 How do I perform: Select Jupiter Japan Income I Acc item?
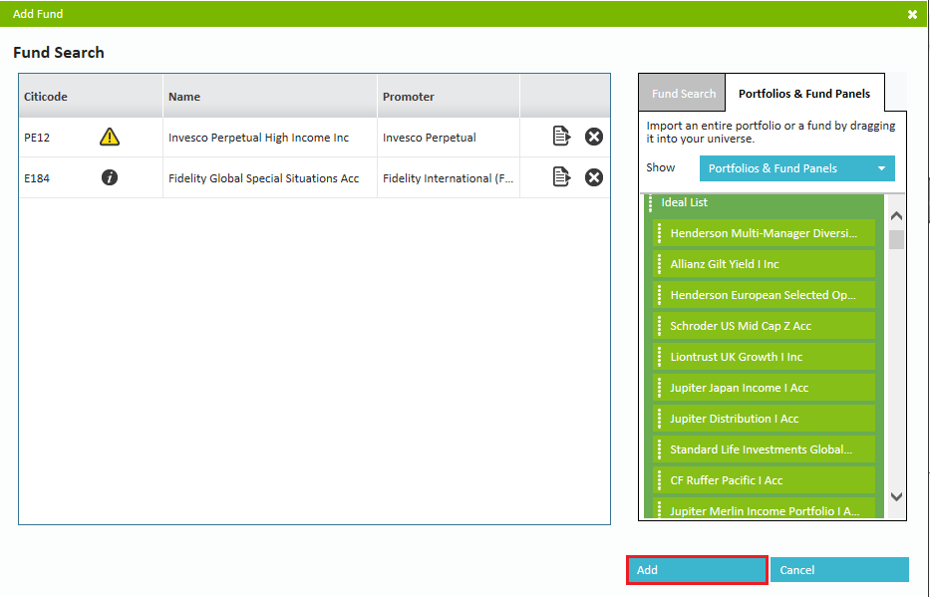pos(764,387)
